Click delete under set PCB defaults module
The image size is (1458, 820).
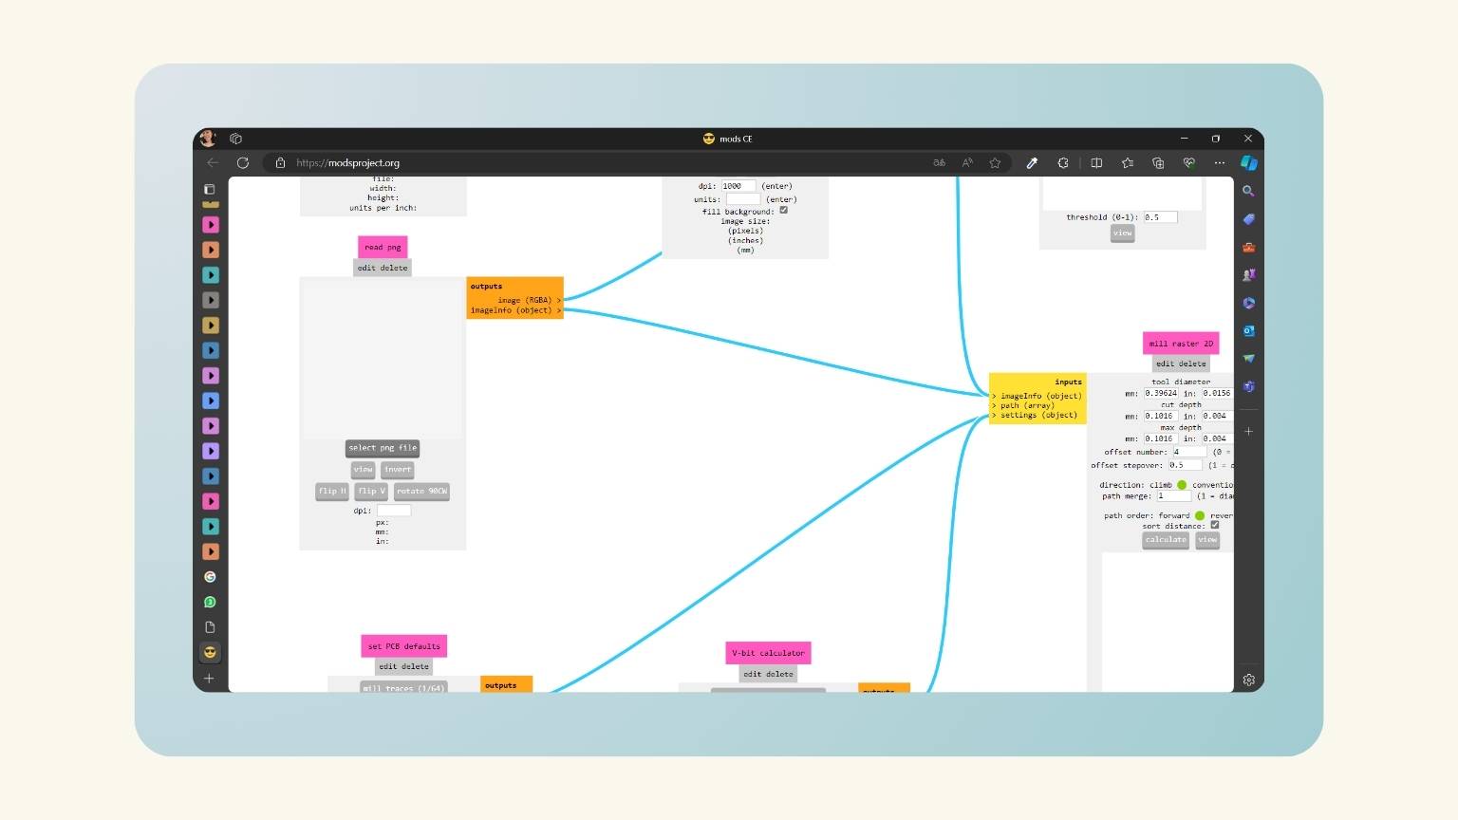pyautogui.click(x=415, y=667)
